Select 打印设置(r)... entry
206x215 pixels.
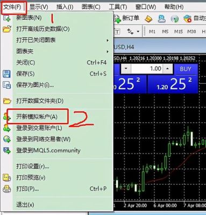[x=63, y=167]
